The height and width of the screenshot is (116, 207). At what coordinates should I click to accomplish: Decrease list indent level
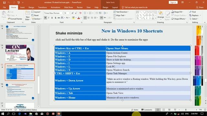click(x=97, y=13)
